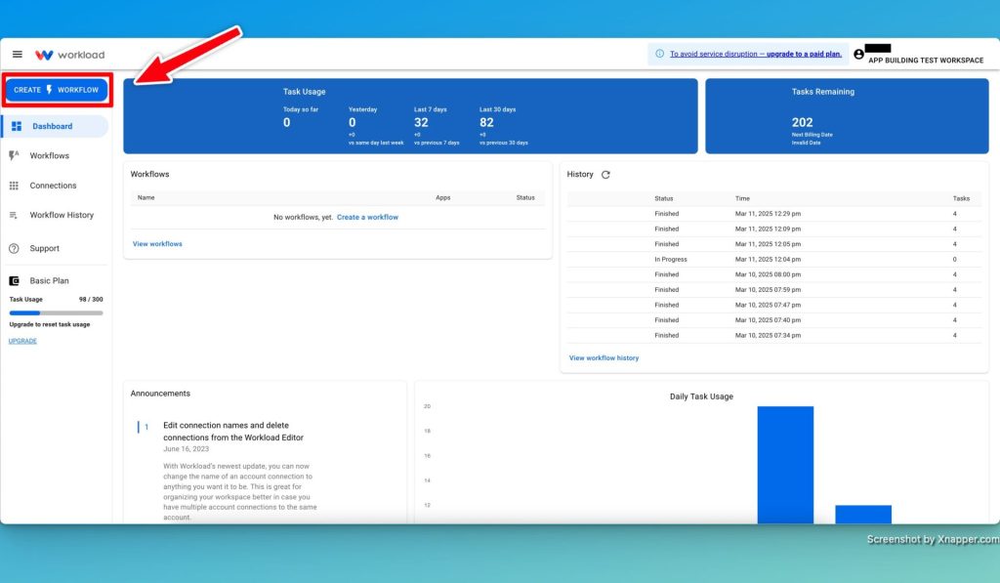
Task: Click the upgrade to a paid plan link
Action: pos(804,55)
